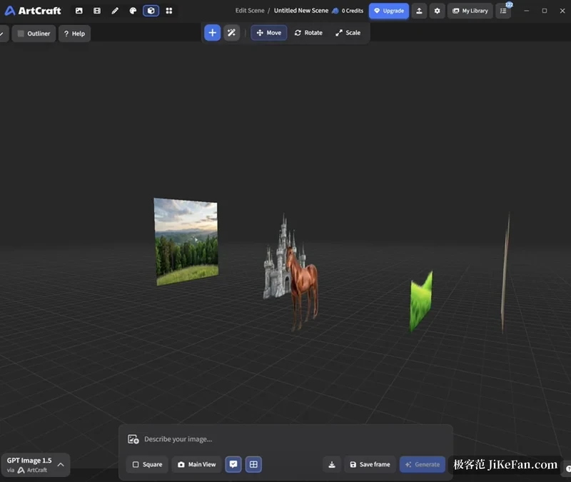Select the landscape image plane in scene

pos(186,241)
